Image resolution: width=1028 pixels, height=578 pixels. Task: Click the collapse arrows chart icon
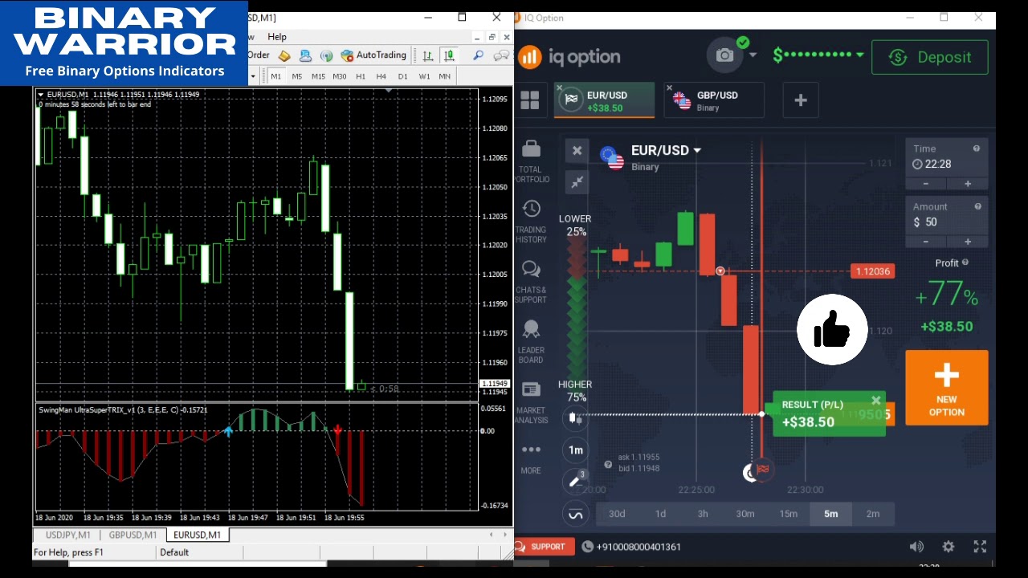click(577, 183)
